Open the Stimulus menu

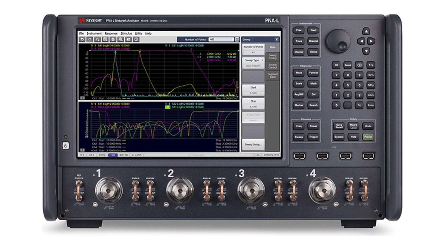[x=126, y=33]
